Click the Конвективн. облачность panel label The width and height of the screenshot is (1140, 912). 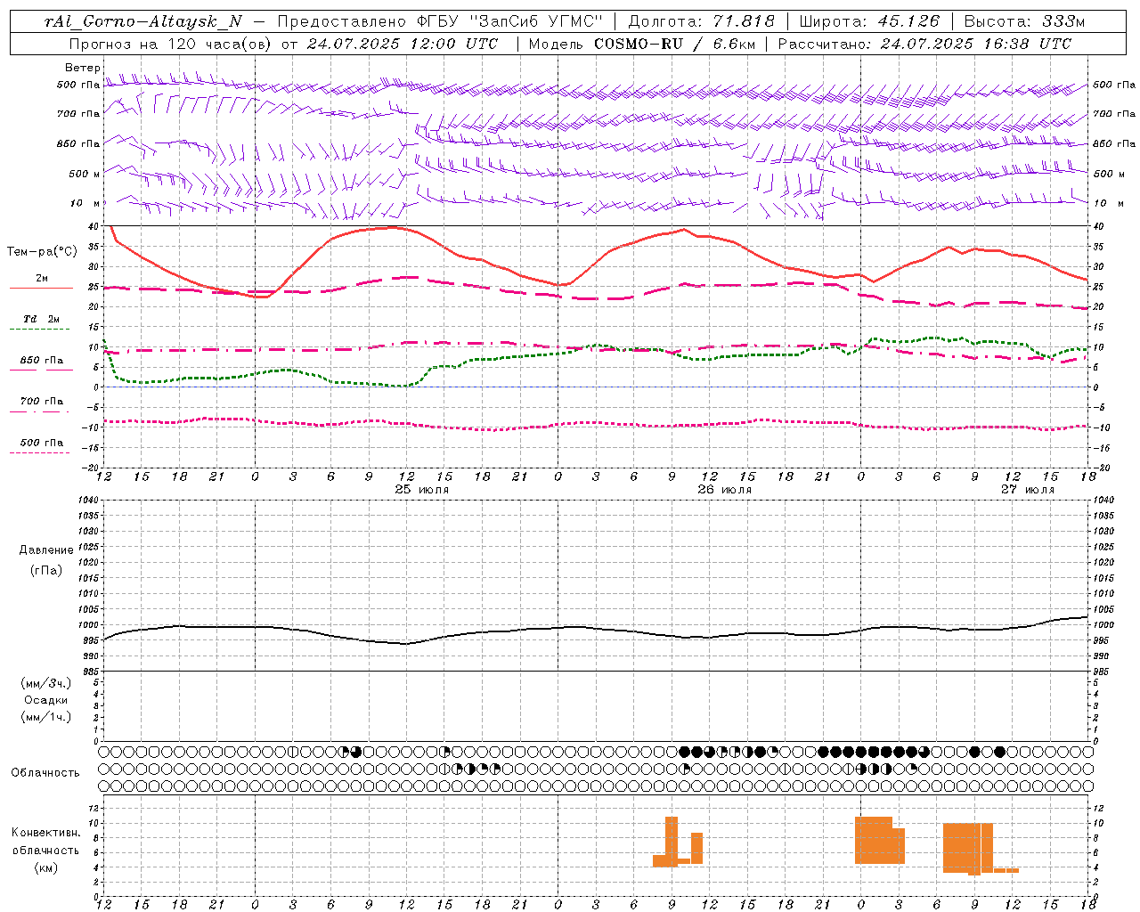coord(45,842)
